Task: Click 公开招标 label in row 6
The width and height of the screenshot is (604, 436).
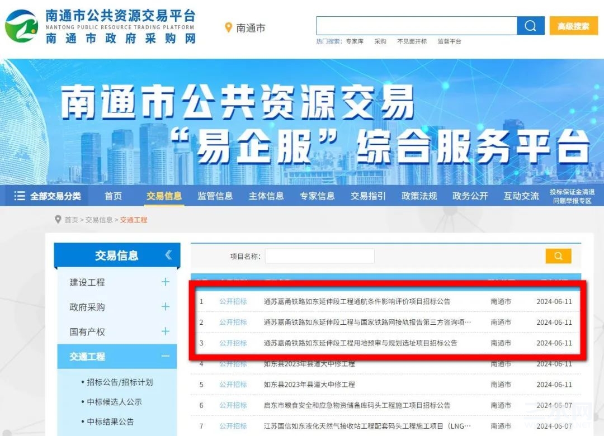Action: click(x=233, y=405)
